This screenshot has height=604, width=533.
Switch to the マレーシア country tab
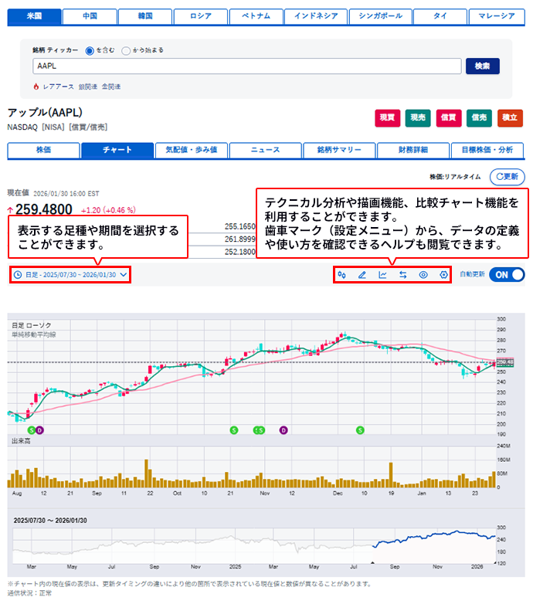tap(497, 16)
